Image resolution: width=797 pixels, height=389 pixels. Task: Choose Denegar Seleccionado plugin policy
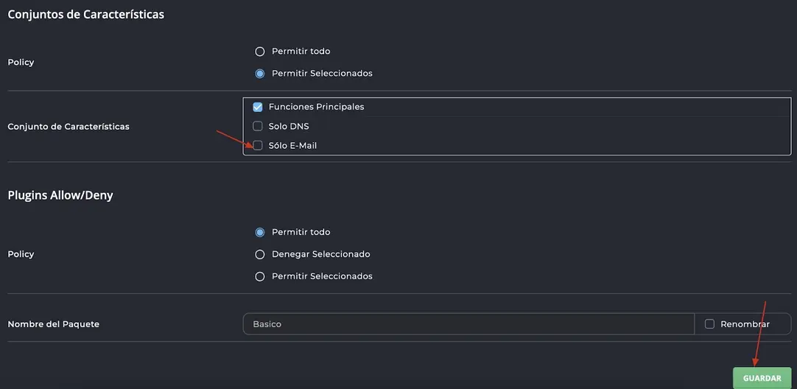point(260,253)
